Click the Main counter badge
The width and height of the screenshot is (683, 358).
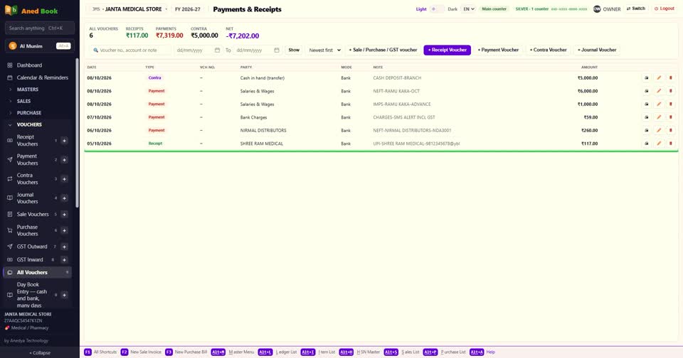click(x=494, y=9)
